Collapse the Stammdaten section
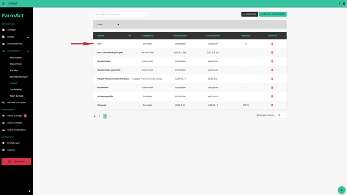 tap(28, 51)
